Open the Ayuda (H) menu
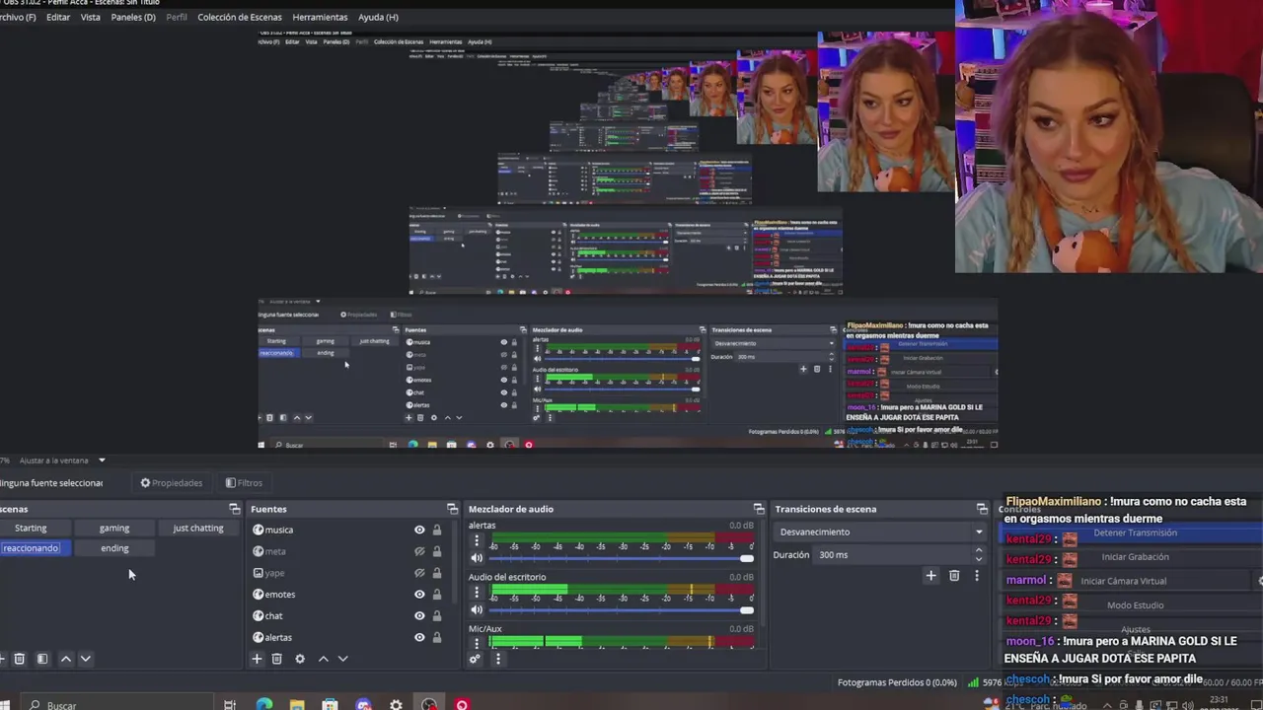1263x710 pixels. [x=378, y=17]
